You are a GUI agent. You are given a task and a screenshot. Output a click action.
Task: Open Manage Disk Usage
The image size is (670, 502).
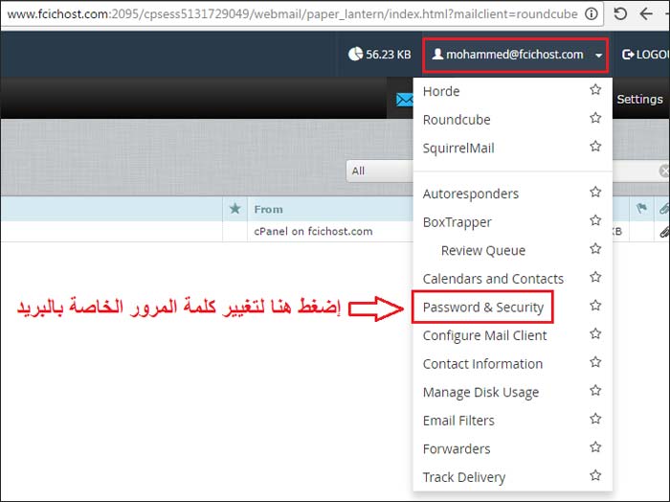(x=480, y=393)
